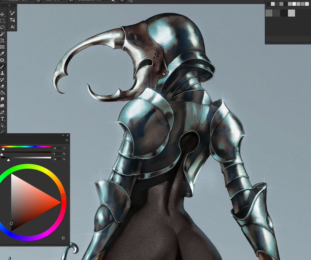Viewport: 311px width, 260px height.
Task: Open the Brush Settings panel icon
Action: click(x=12, y=13)
